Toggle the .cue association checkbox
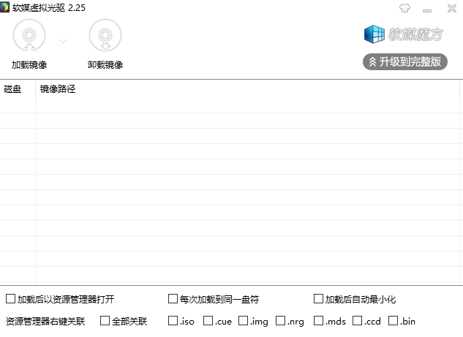The height and width of the screenshot is (337, 463). tap(208, 321)
